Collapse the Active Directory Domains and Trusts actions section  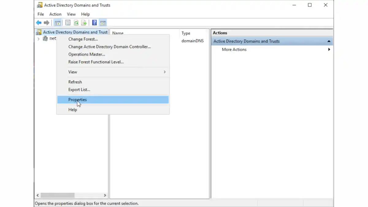[329, 41]
